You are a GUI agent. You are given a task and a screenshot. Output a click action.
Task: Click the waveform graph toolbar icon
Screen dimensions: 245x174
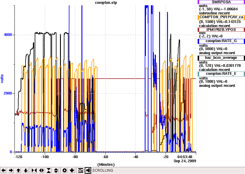tap(81, 170)
